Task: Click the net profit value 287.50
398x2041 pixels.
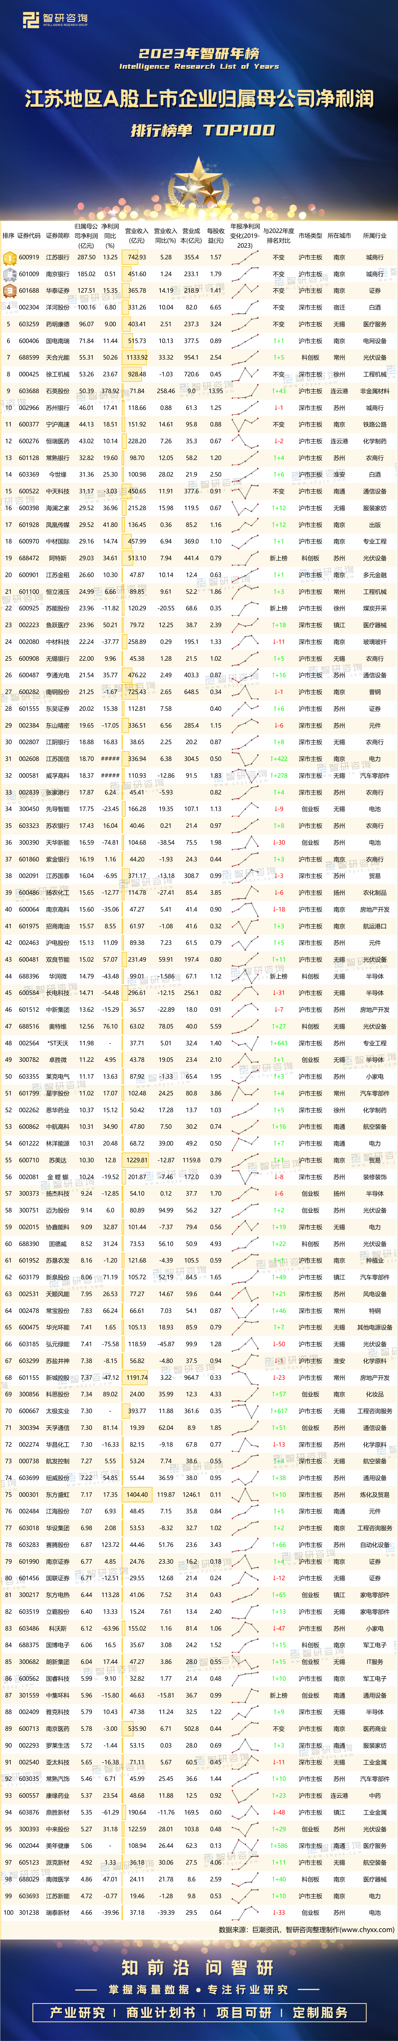Action: click(x=86, y=258)
